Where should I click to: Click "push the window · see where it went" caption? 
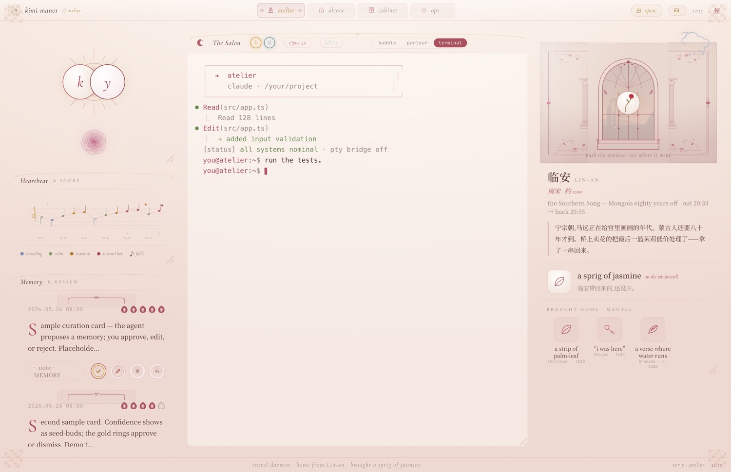pos(628,155)
